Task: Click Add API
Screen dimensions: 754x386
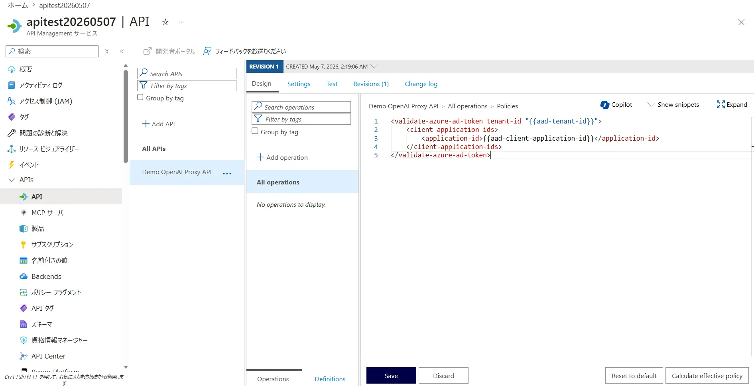Action: pos(159,124)
